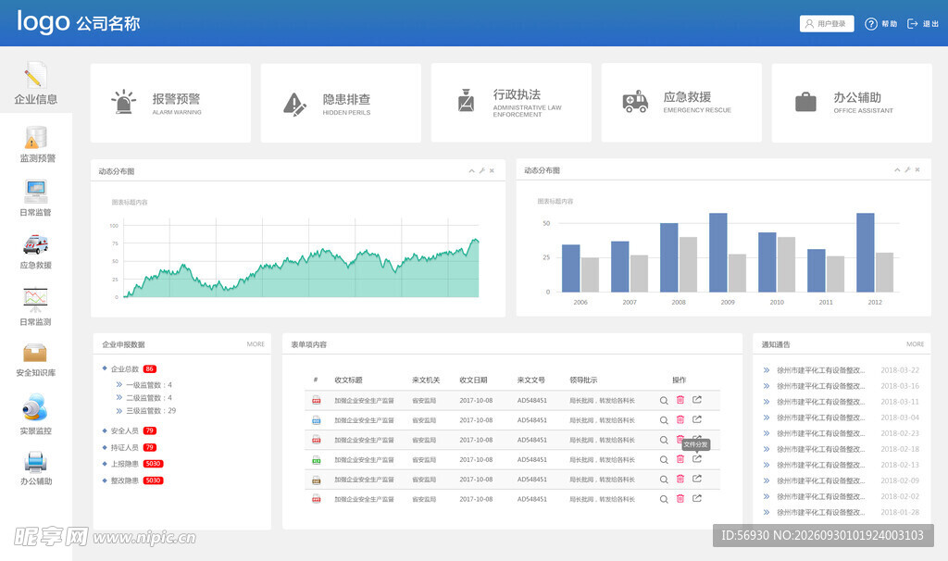Click the green file icon in the table
The width and height of the screenshot is (948, 561).
317,460
